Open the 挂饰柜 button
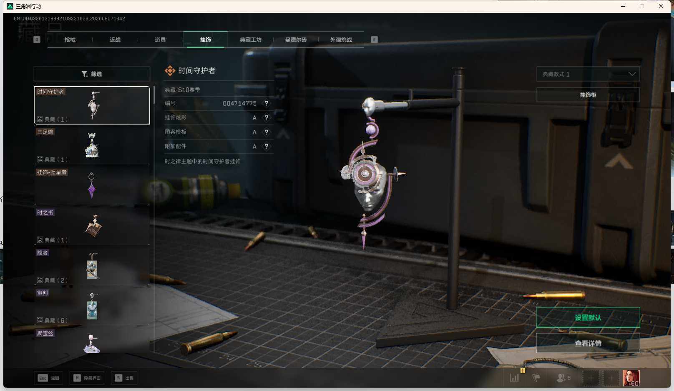The width and height of the screenshot is (674, 391). 588,95
